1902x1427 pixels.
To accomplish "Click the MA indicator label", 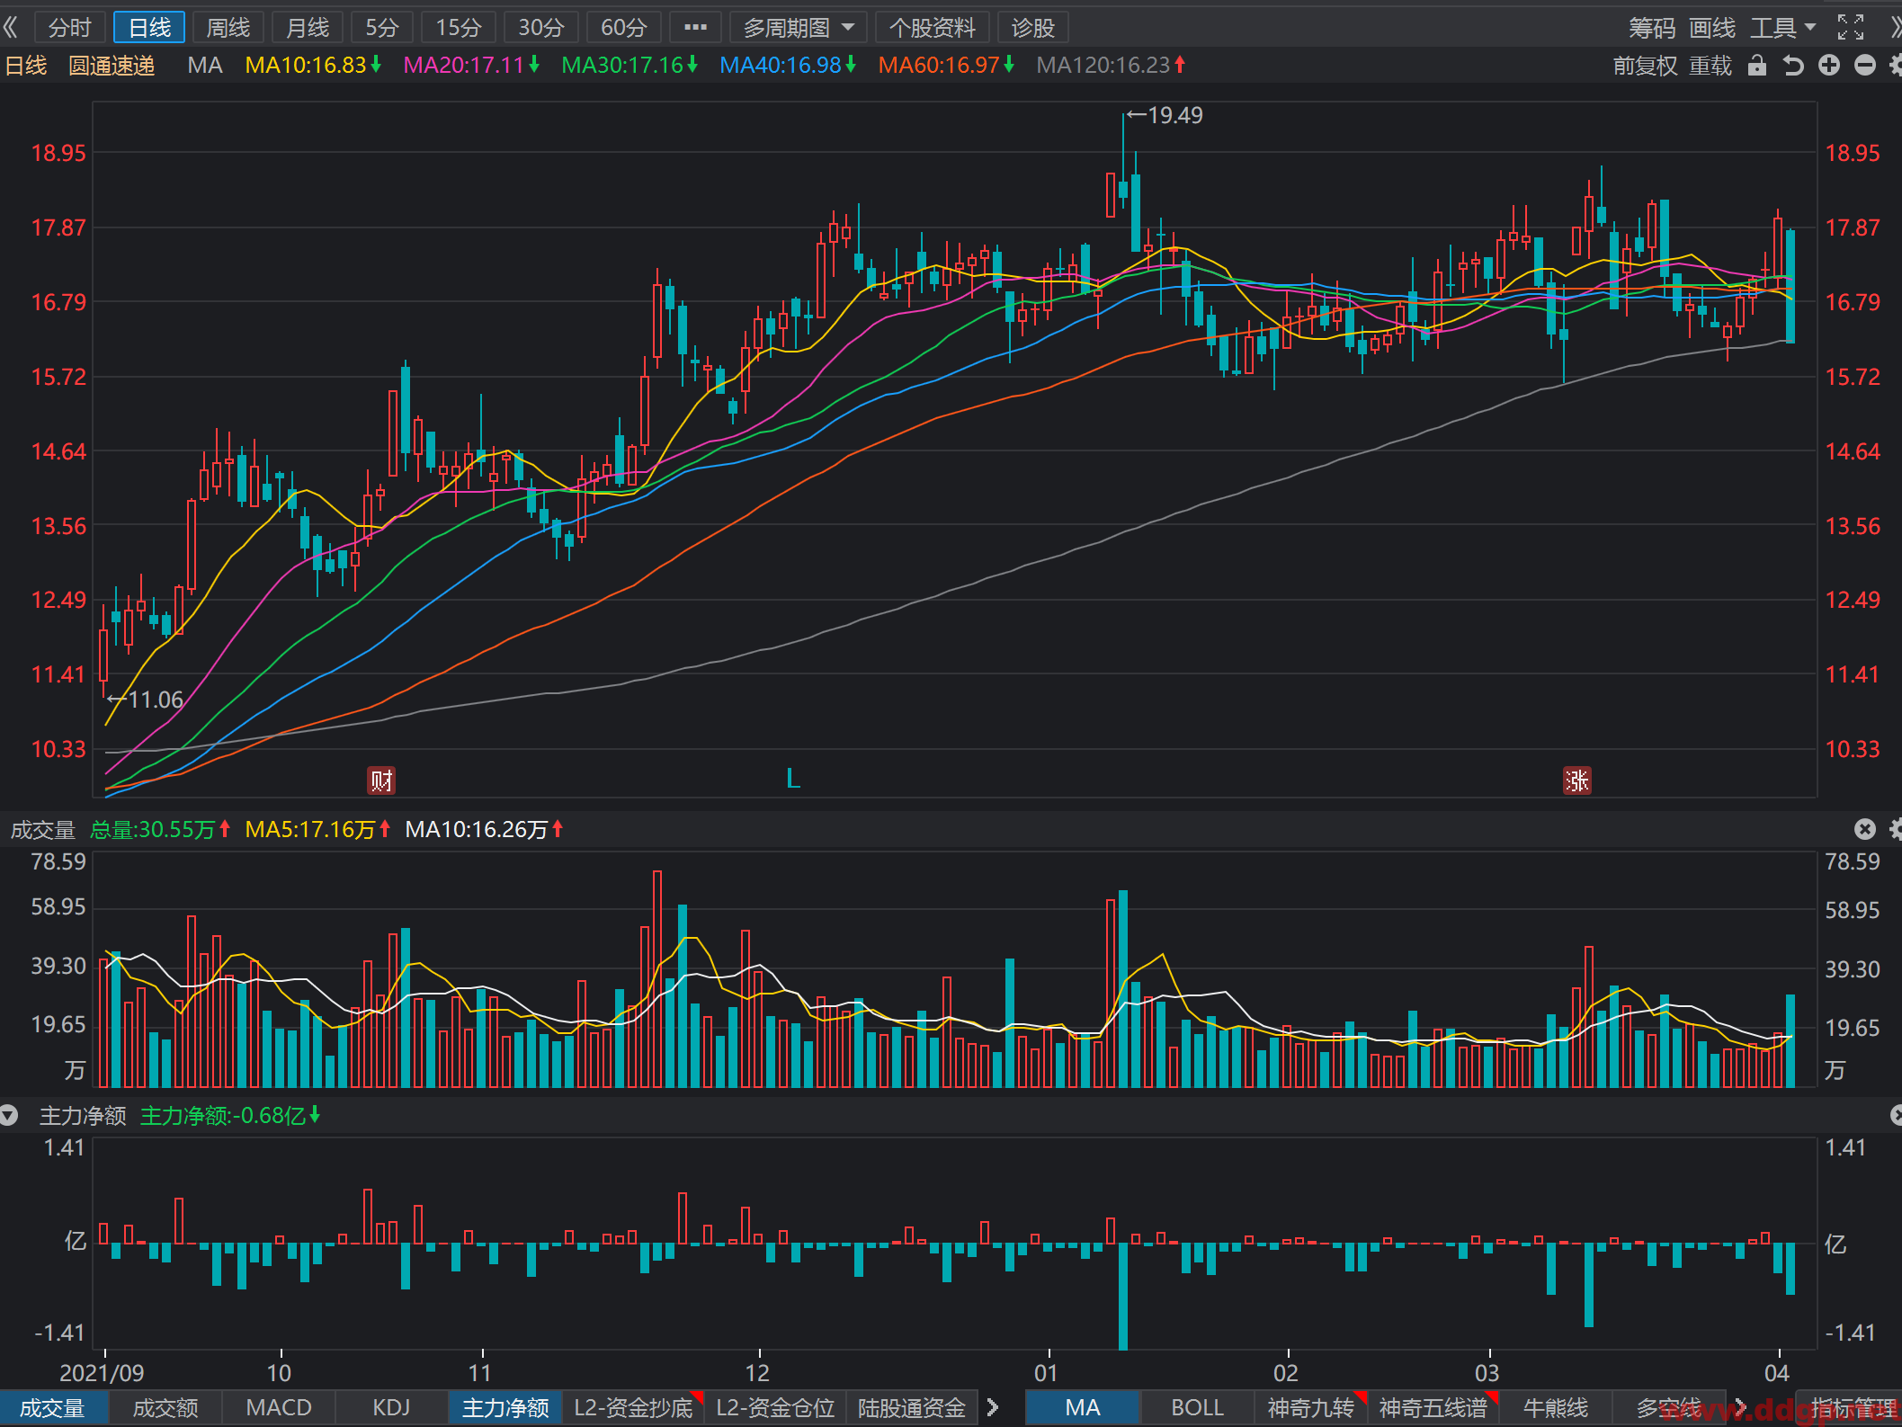I will coord(205,66).
